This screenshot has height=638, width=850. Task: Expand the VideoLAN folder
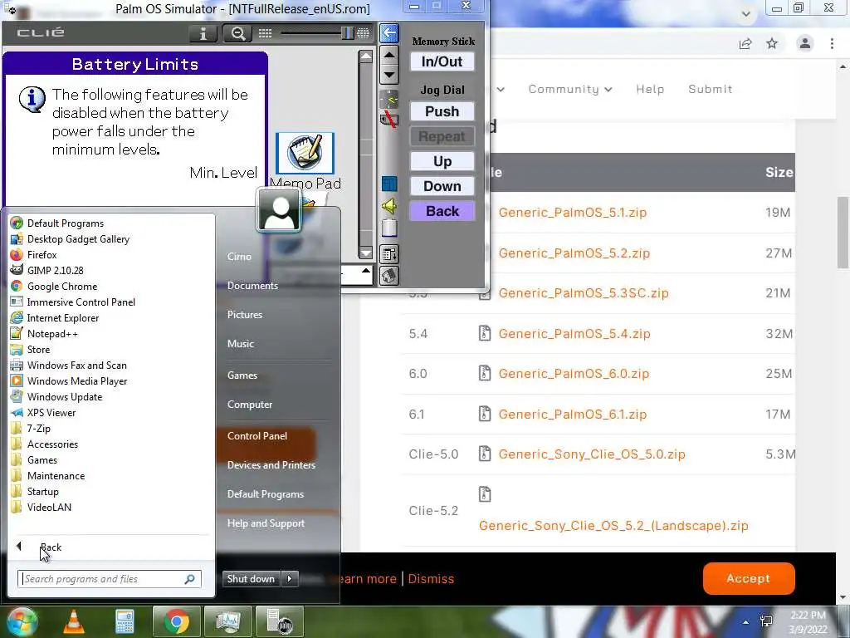(49, 507)
